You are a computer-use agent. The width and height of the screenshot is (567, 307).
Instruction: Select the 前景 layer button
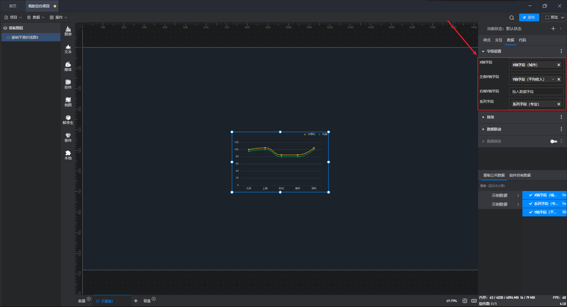(x=82, y=301)
